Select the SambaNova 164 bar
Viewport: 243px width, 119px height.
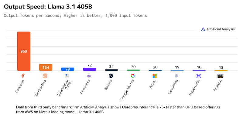(46, 67)
